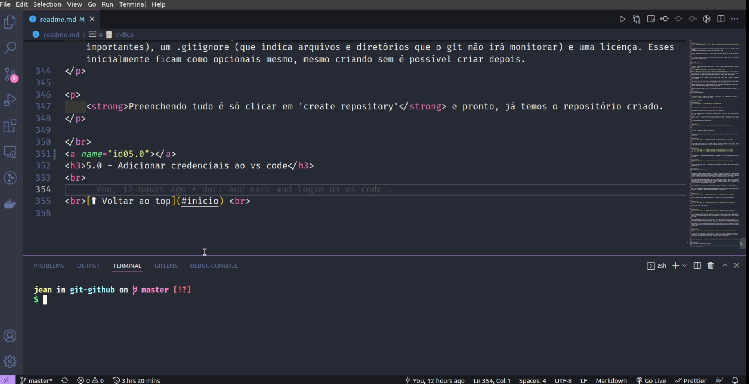Open the Go menu
The height and width of the screenshot is (384, 749).
tap(92, 4)
